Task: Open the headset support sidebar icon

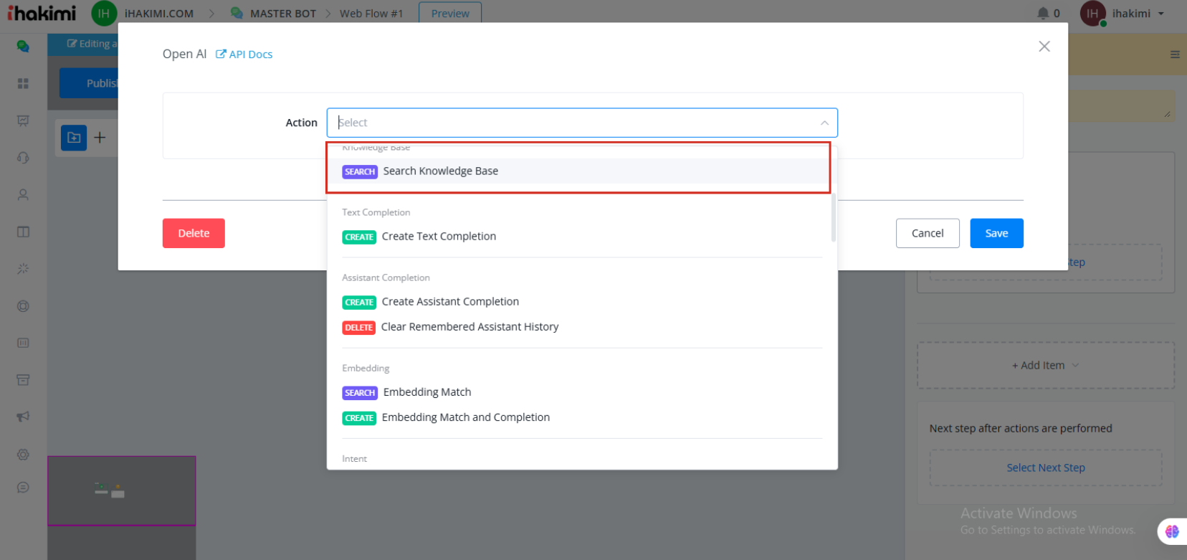Action: [x=23, y=158]
